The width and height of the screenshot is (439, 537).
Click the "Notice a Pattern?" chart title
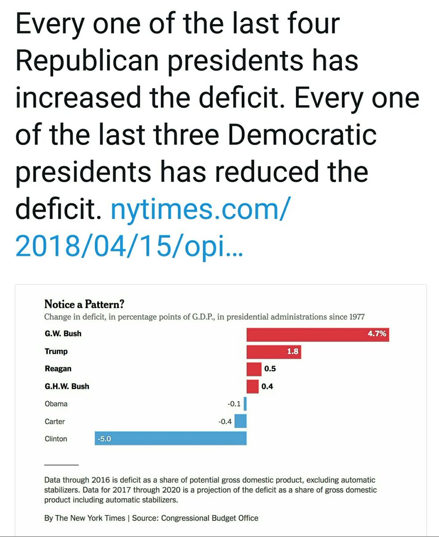84,305
